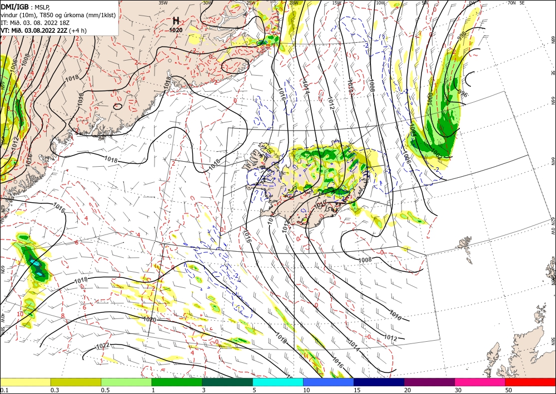Click the legend value 0.1
556x394 pixels.
point(3,390)
